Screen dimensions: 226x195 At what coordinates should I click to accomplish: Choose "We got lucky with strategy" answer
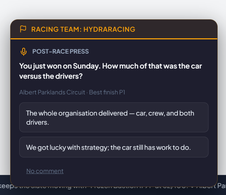click(114, 147)
